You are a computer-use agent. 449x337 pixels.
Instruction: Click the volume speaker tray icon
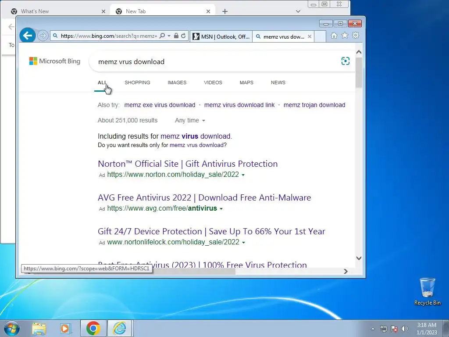tap(405, 329)
